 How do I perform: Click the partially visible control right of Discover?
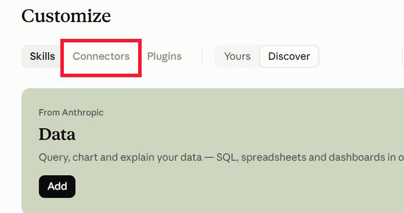tap(403, 56)
